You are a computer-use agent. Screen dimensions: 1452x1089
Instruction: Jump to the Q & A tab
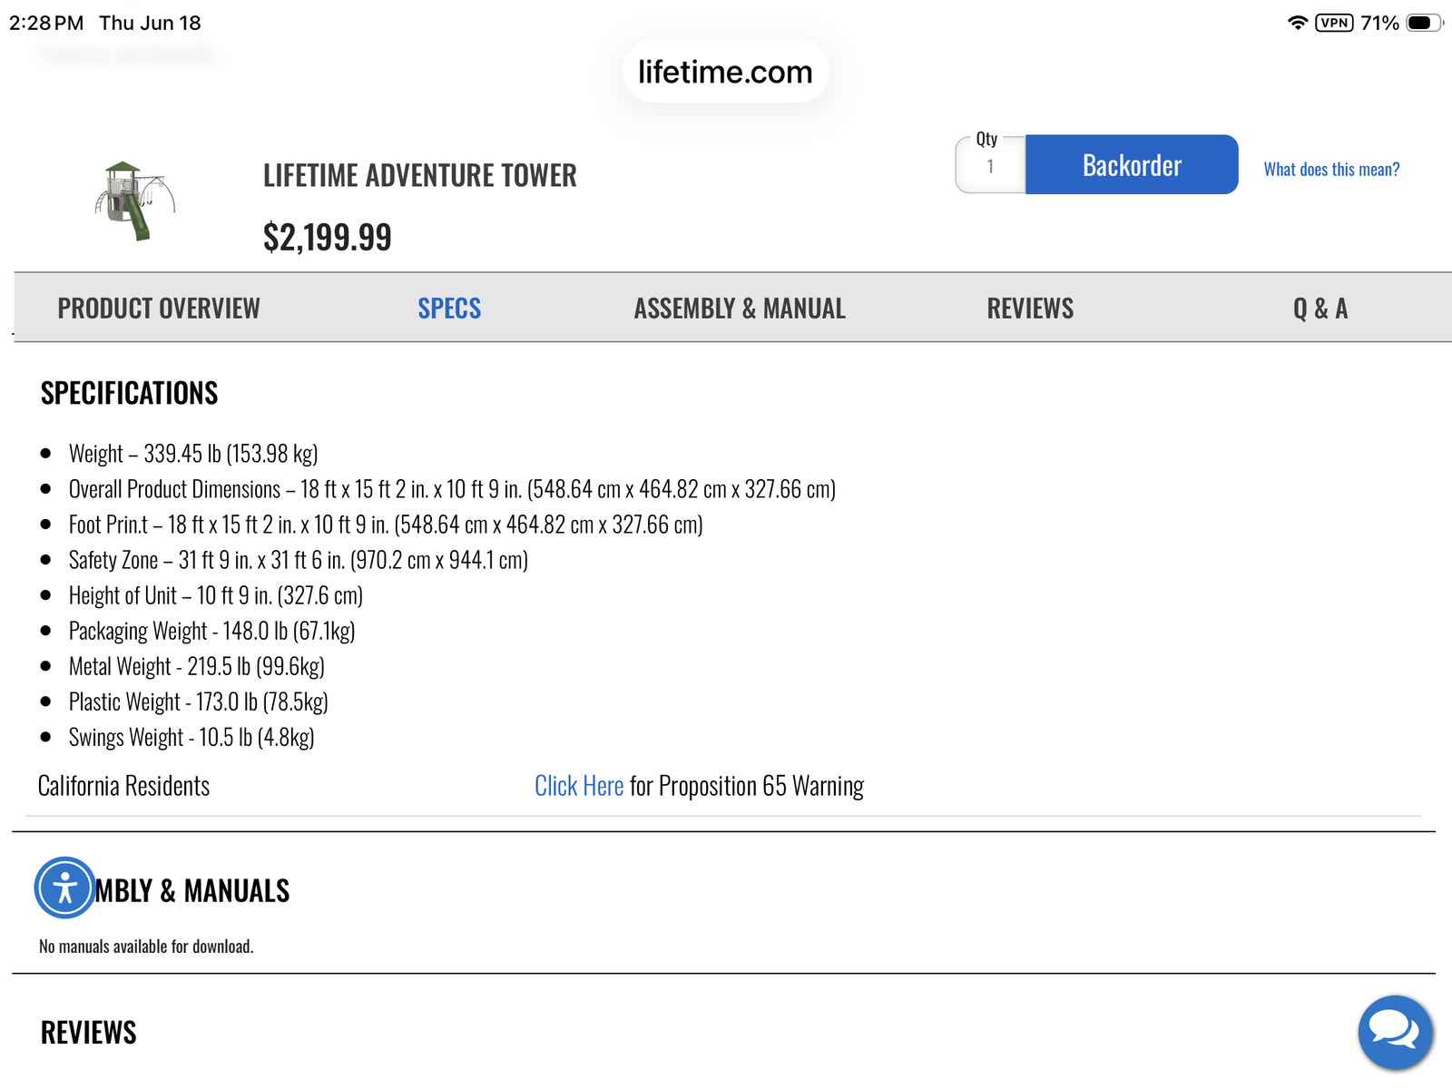1320,309
